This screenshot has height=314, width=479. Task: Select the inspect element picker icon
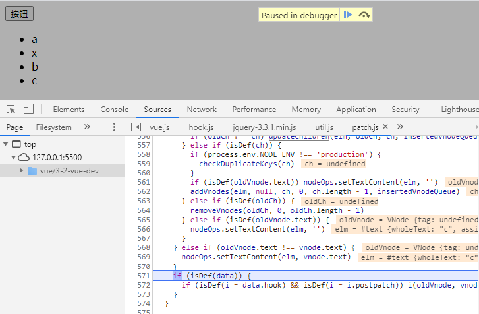point(11,109)
